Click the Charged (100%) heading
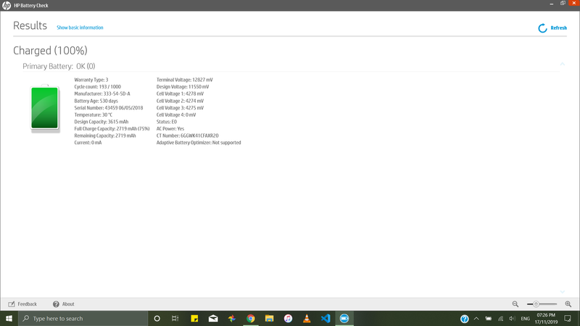 click(x=50, y=51)
